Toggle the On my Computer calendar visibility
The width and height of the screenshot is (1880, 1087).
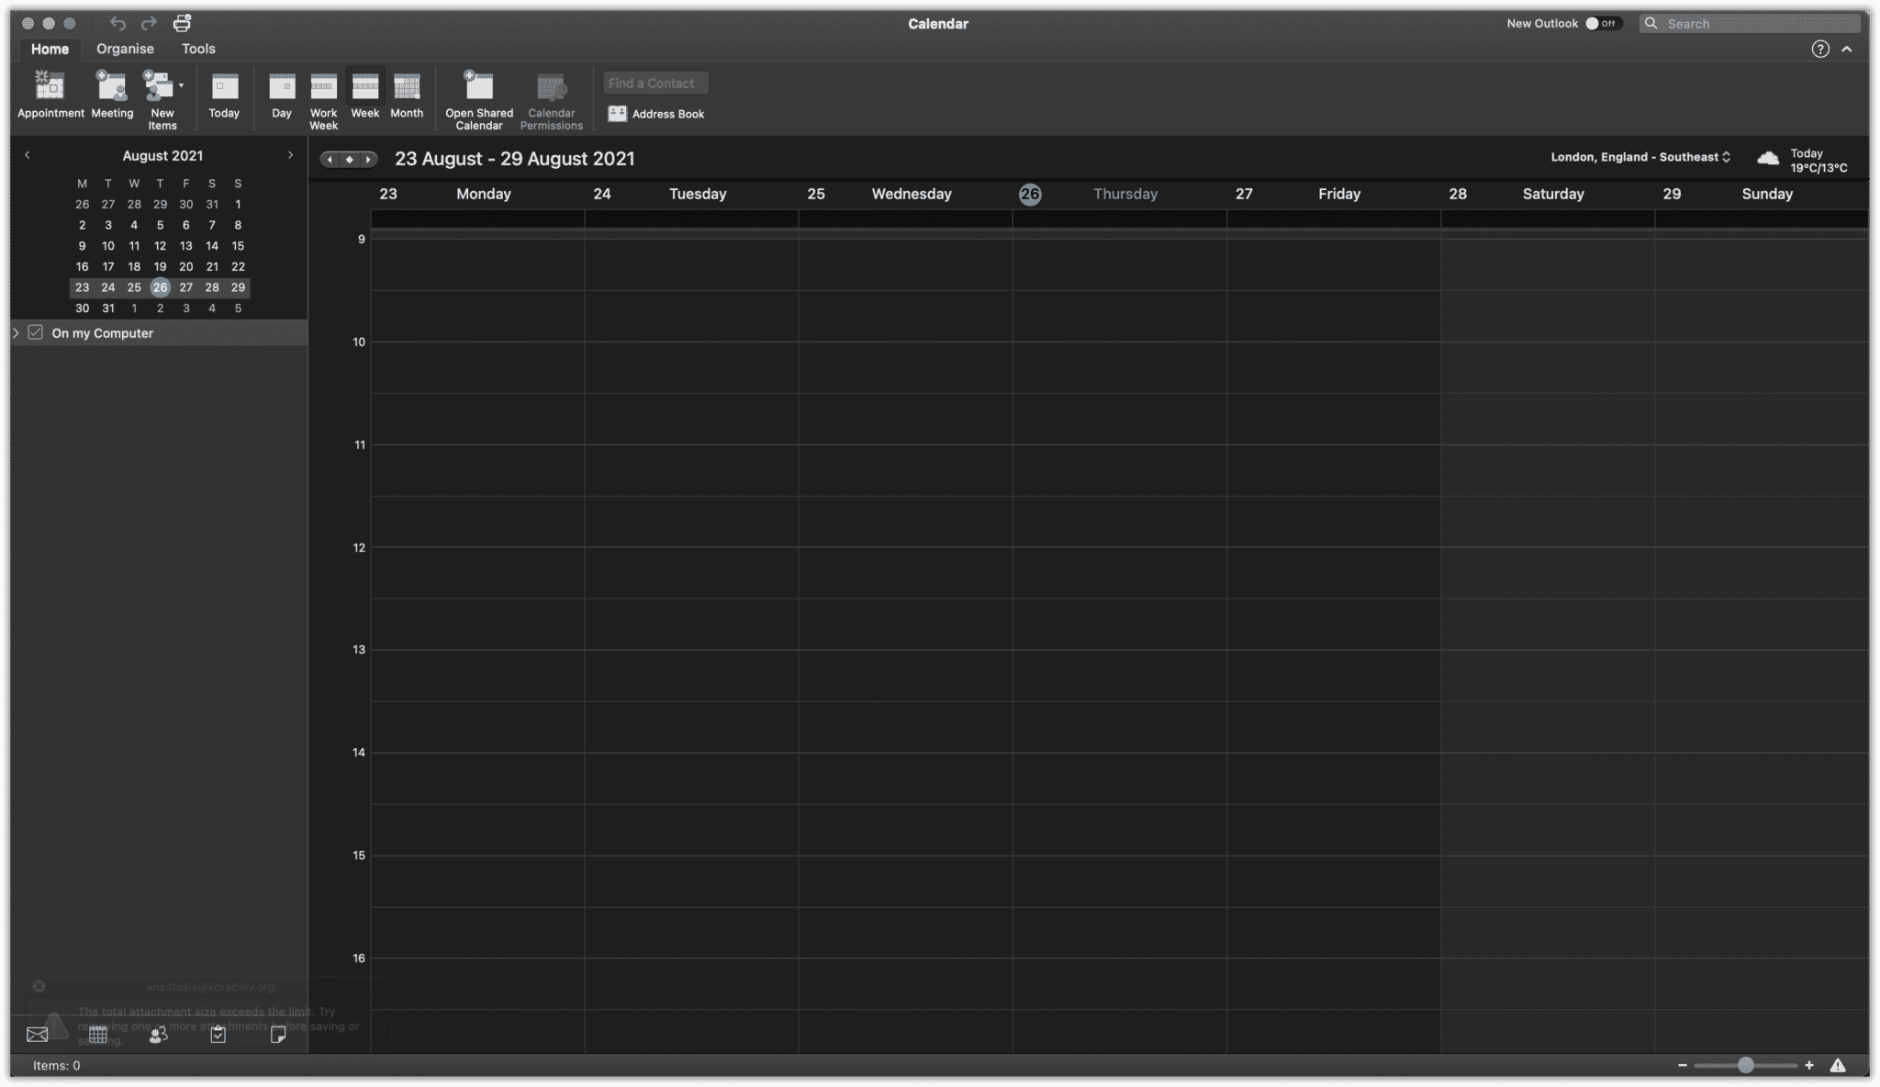point(35,332)
